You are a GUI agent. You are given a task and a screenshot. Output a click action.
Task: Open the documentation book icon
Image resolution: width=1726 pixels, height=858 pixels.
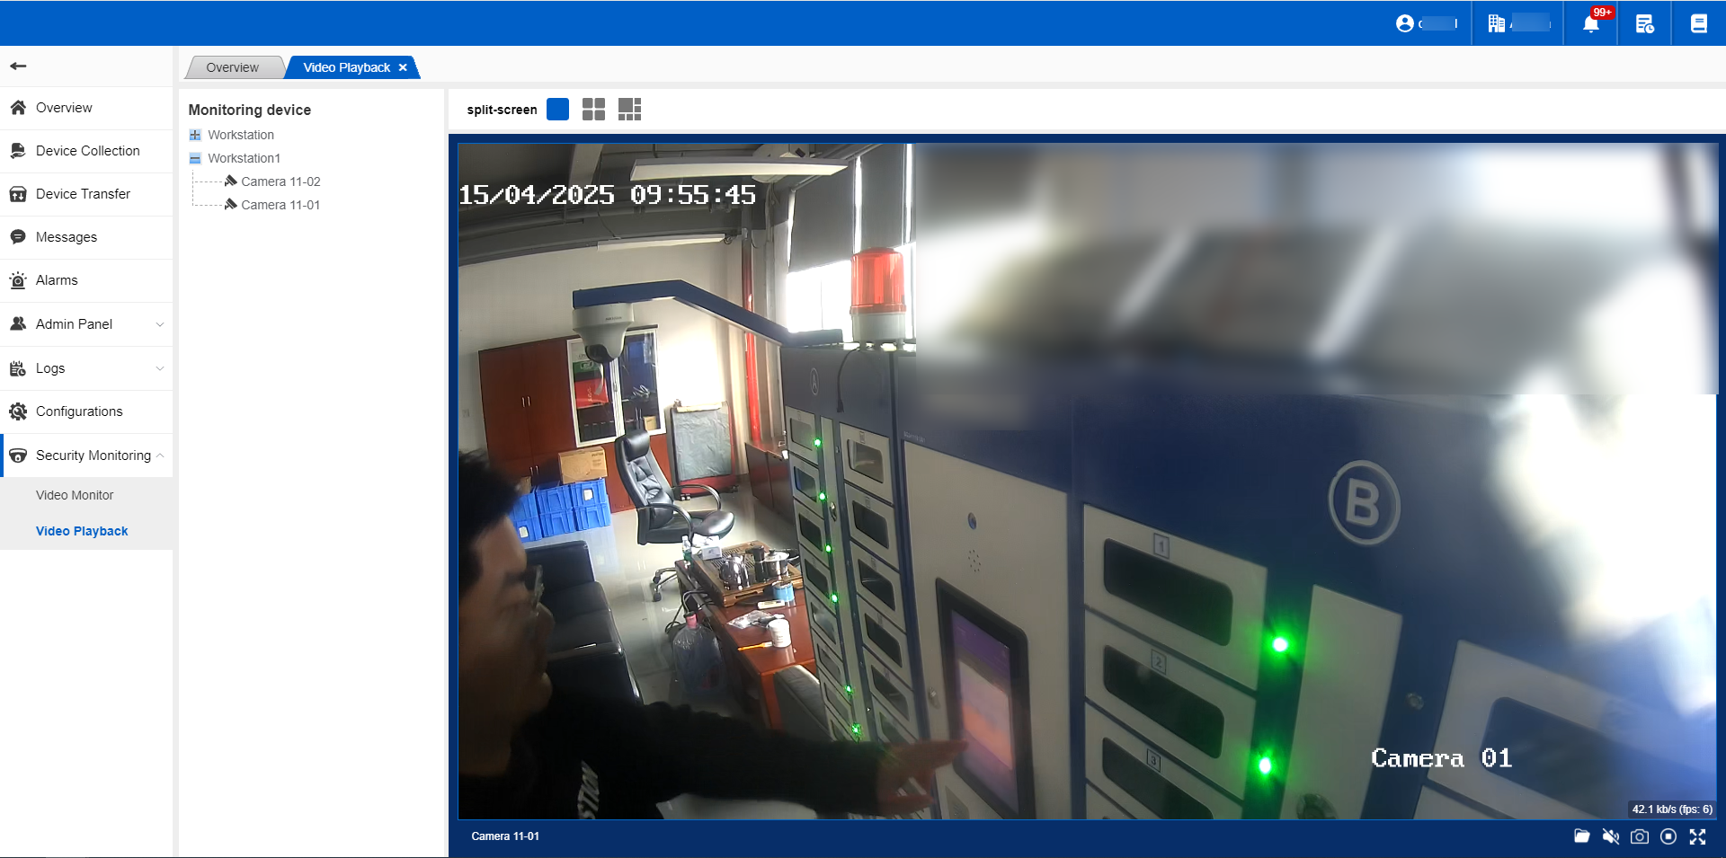(x=1698, y=23)
